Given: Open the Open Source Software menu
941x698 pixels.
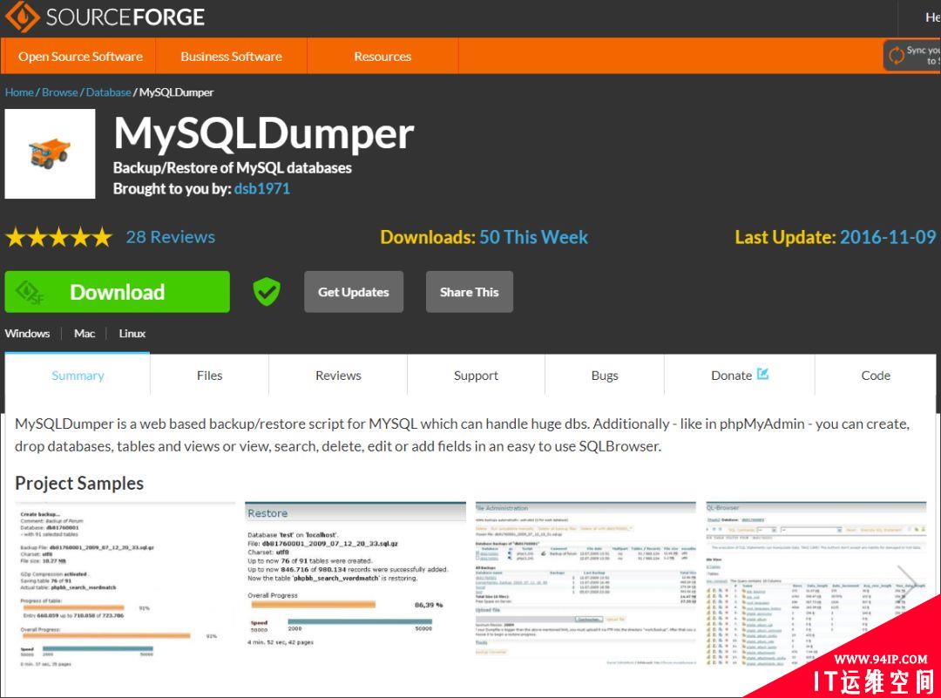Looking at the screenshot, I should (x=80, y=57).
